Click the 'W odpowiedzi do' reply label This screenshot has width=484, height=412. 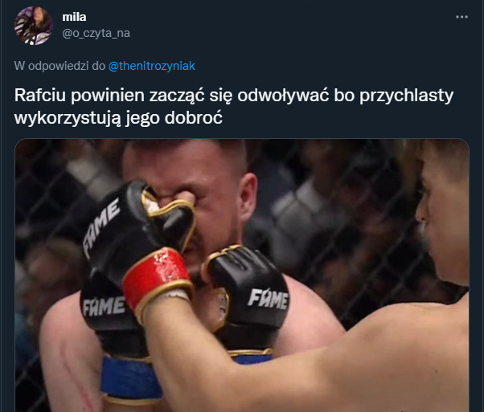pyautogui.click(x=59, y=66)
